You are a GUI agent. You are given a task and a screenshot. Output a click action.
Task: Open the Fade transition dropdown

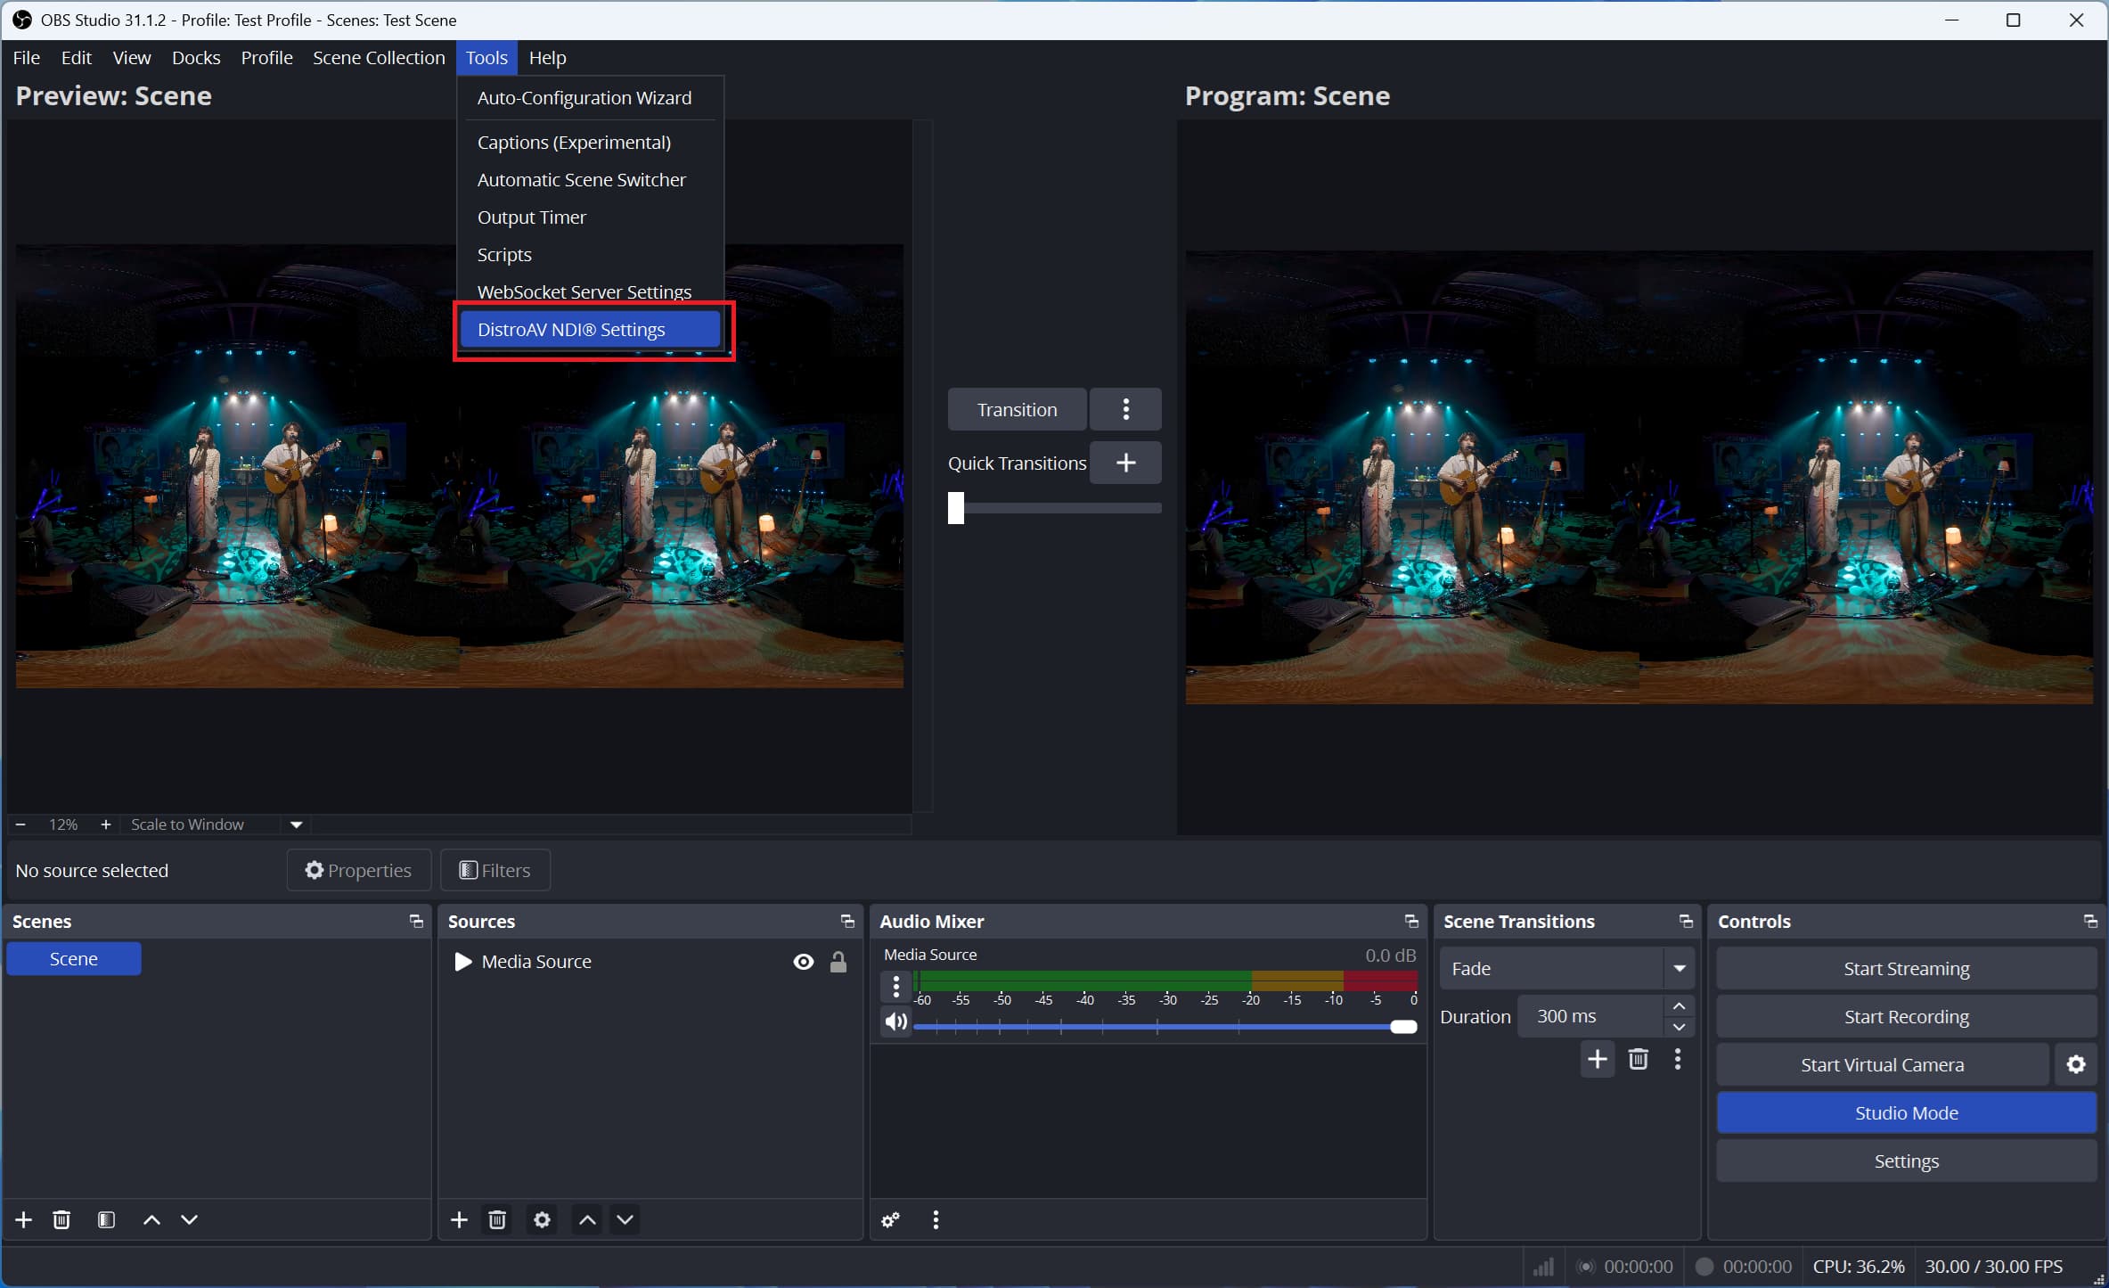(1680, 968)
